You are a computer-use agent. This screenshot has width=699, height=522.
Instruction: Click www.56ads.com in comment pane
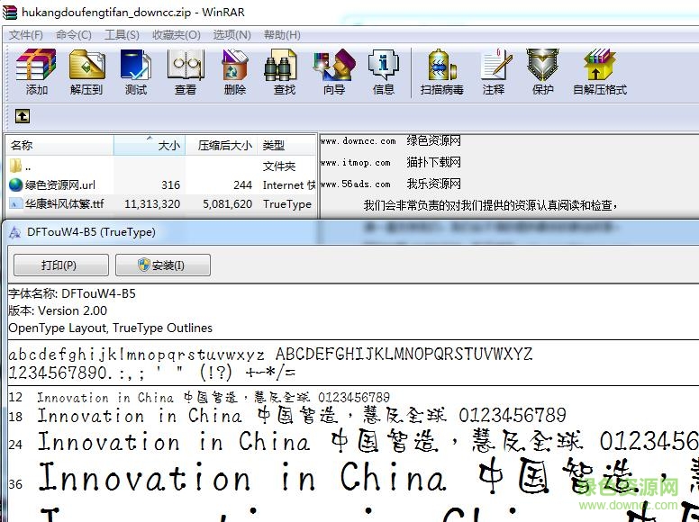tap(355, 184)
